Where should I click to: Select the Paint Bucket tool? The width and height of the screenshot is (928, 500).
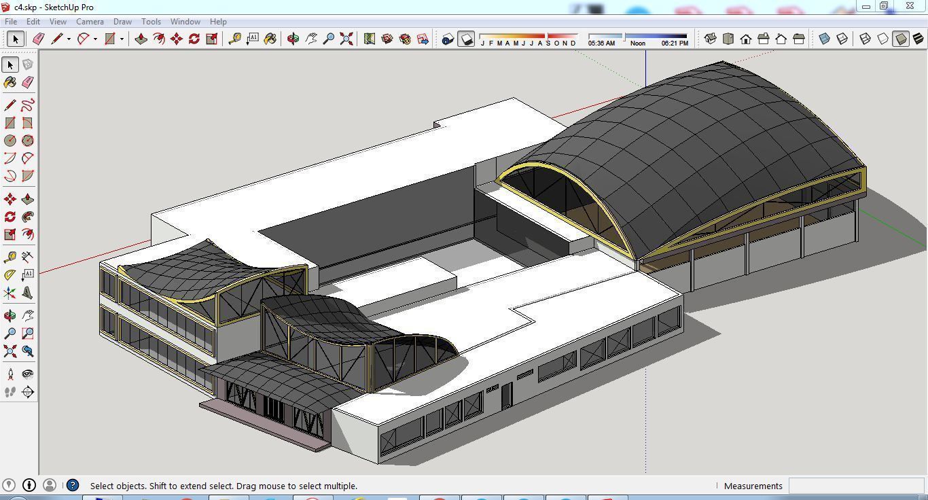point(10,82)
